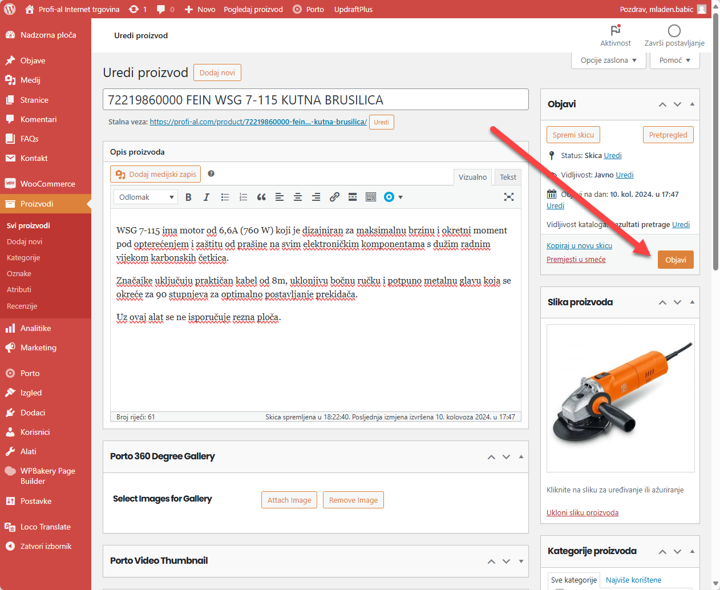Toggle bold formatting in editor toolbar
This screenshot has width=720, height=590.
point(188,197)
